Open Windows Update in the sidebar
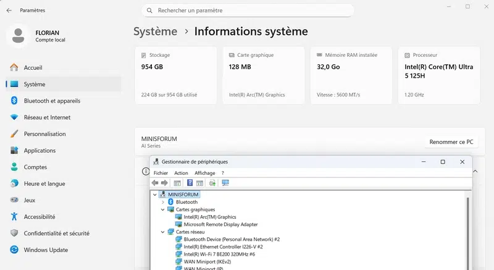 point(46,250)
